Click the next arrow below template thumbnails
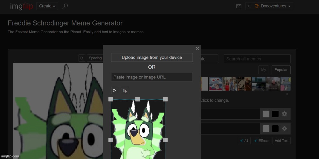 (x=287, y=94)
